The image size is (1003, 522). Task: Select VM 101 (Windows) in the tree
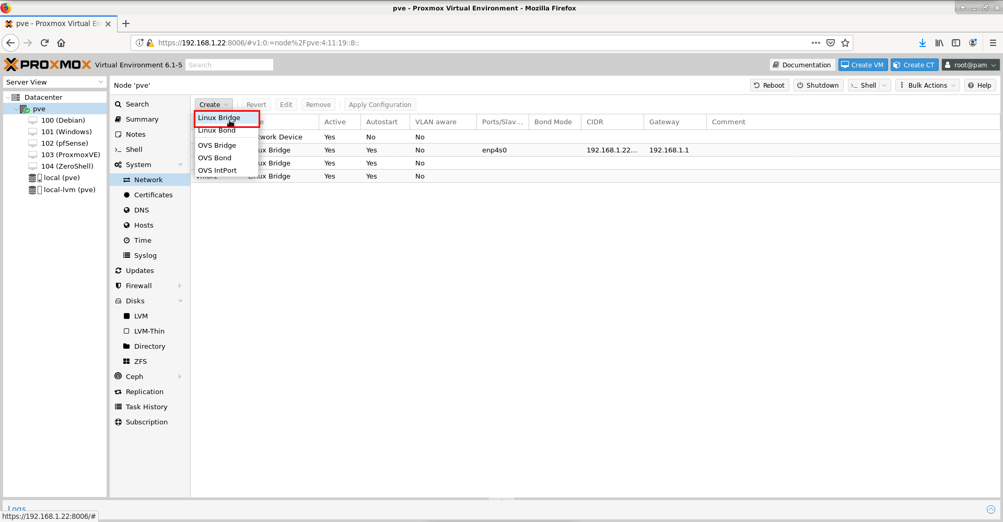tap(66, 132)
